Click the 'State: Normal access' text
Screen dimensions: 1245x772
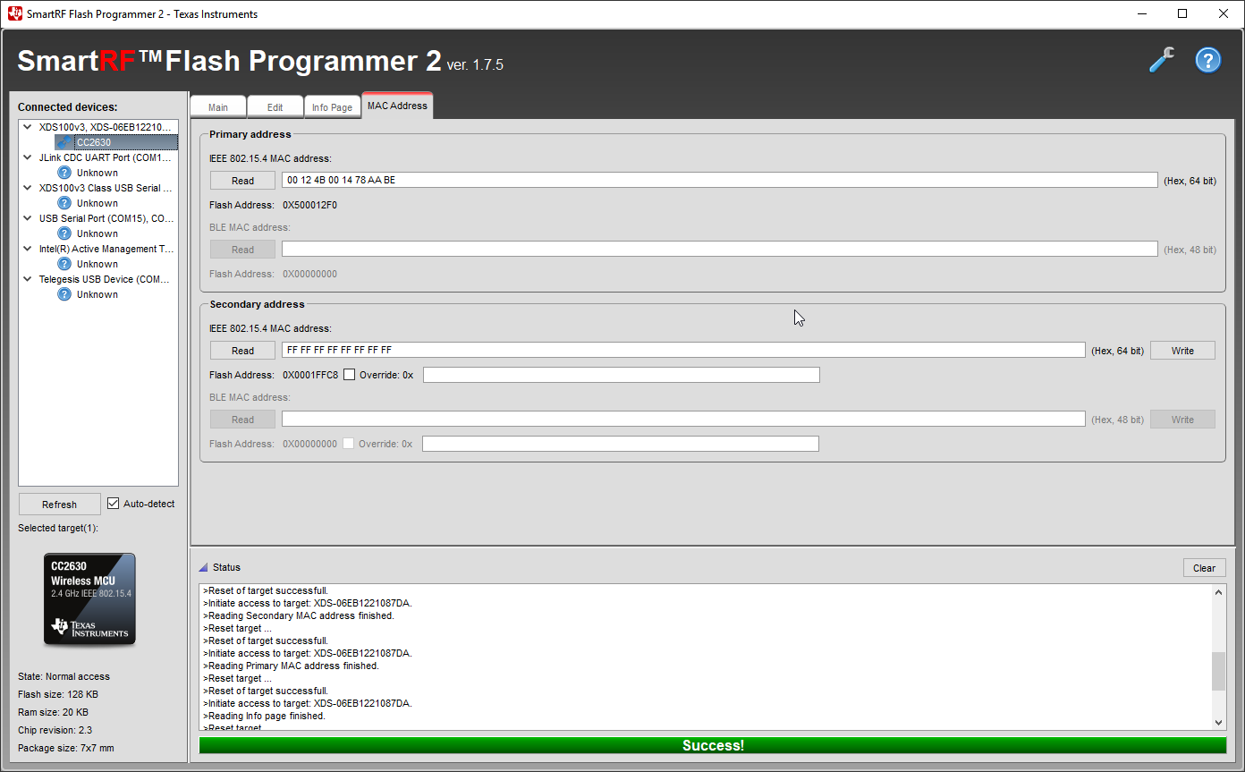pos(64,676)
